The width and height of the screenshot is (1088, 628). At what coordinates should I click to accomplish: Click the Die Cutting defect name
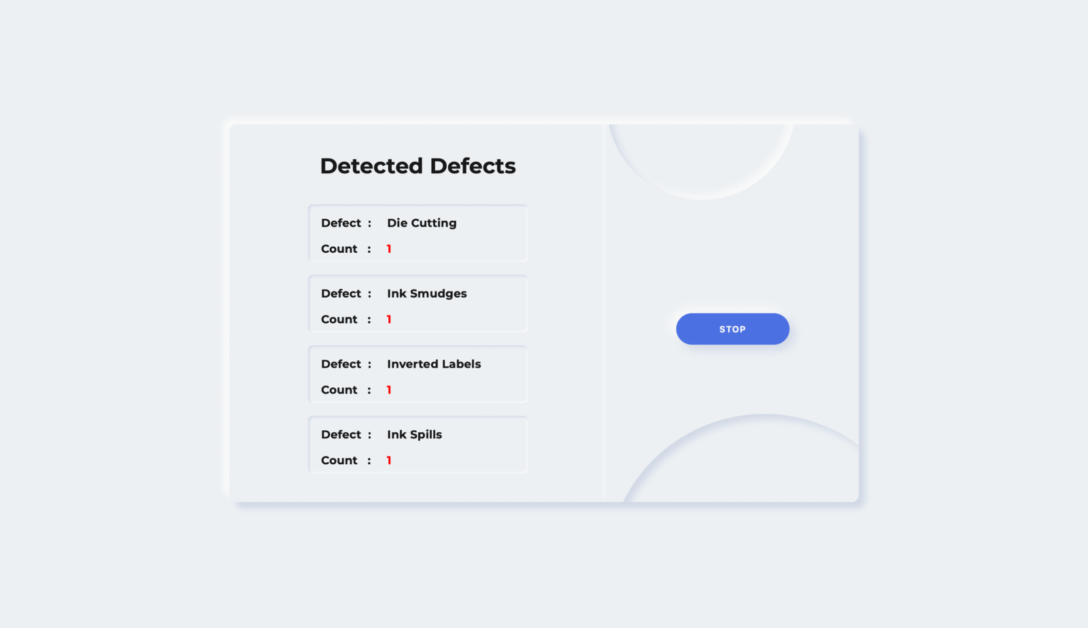point(422,224)
